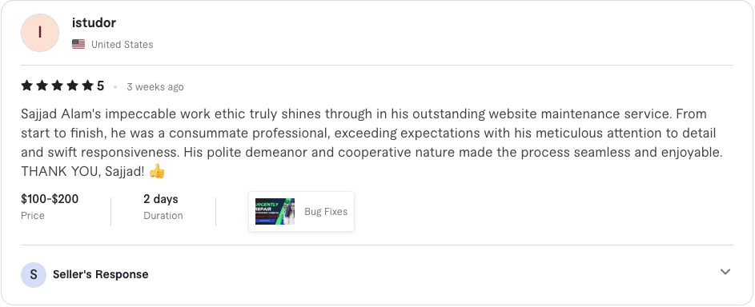
Task: Click the istudor avatar with letter I
Action: (40, 33)
